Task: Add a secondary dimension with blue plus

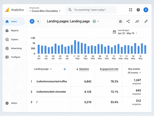Action: (x=65, y=69)
